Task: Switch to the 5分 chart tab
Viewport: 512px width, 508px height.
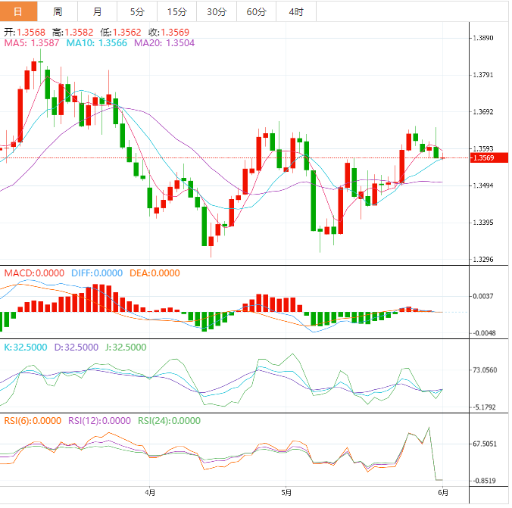Action: (137, 11)
